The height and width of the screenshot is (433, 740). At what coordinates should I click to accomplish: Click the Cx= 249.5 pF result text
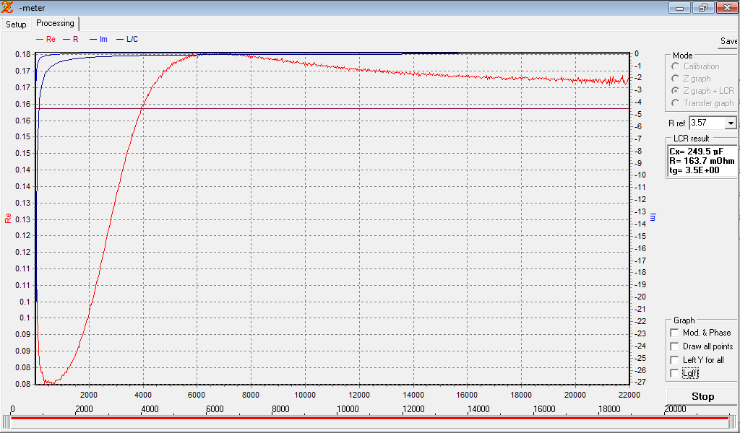click(x=696, y=152)
